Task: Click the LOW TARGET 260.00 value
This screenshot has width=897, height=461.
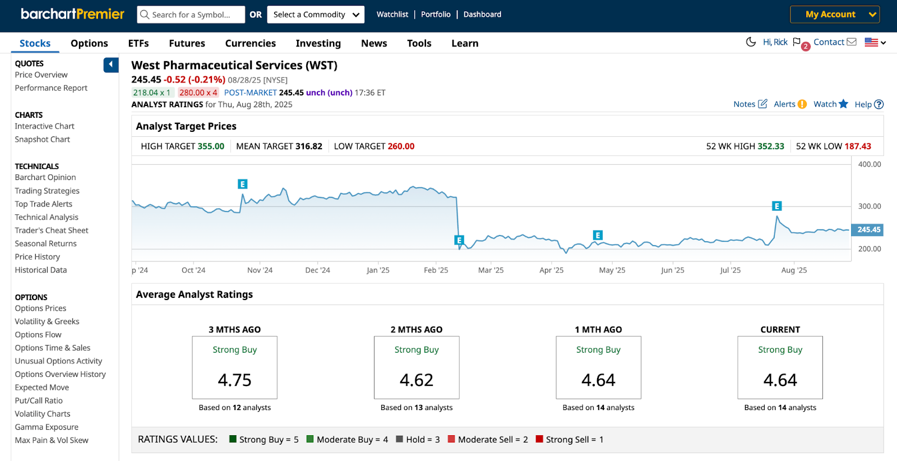Action: [x=401, y=146]
